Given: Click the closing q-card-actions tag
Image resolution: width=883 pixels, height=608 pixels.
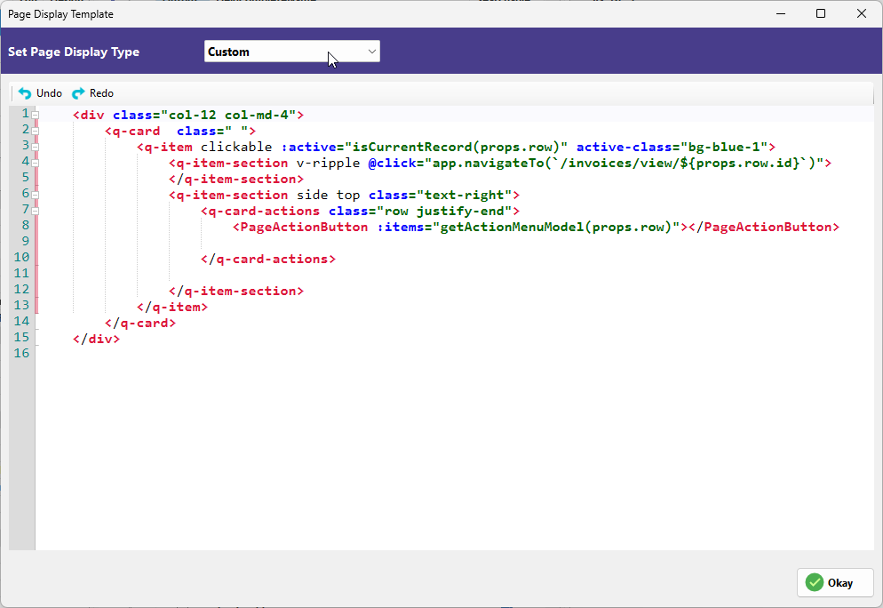Looking at the screenshot, I should (x=268, y=260).
